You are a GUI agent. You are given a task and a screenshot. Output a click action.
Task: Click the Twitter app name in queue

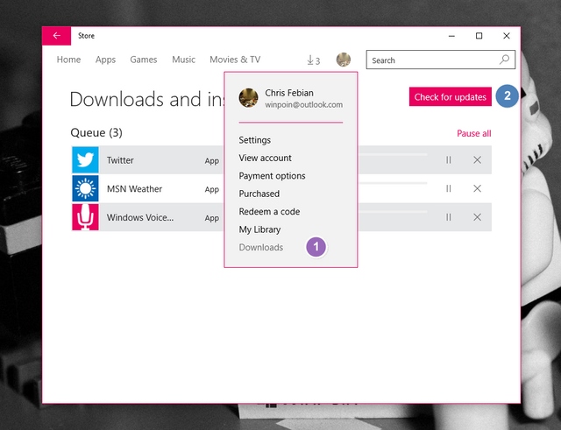(120, 160)
